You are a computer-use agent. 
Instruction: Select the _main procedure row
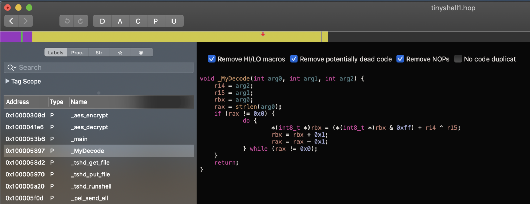[x=99, y=139]
